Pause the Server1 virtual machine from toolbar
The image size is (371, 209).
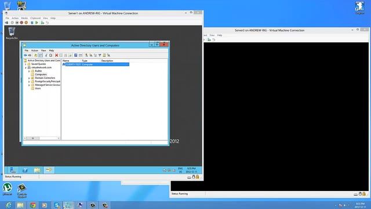click(32, 23)
